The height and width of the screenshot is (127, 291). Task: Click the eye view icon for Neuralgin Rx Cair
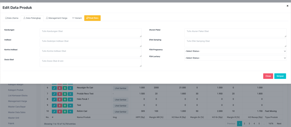point(70,88)
